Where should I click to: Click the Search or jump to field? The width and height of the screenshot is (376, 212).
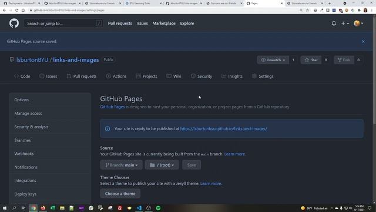(63, 24)
